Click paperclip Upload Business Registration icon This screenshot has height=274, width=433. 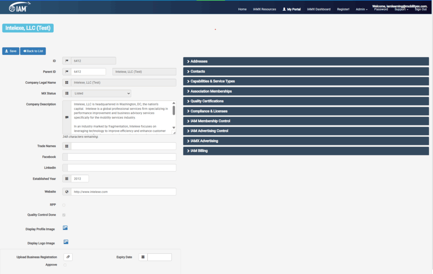coord(68,257)
